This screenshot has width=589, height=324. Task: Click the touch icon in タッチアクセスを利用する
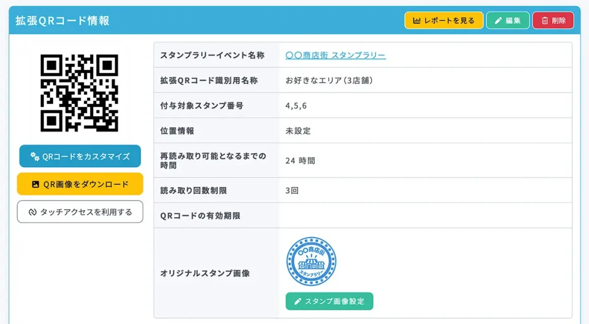(33, 212)
